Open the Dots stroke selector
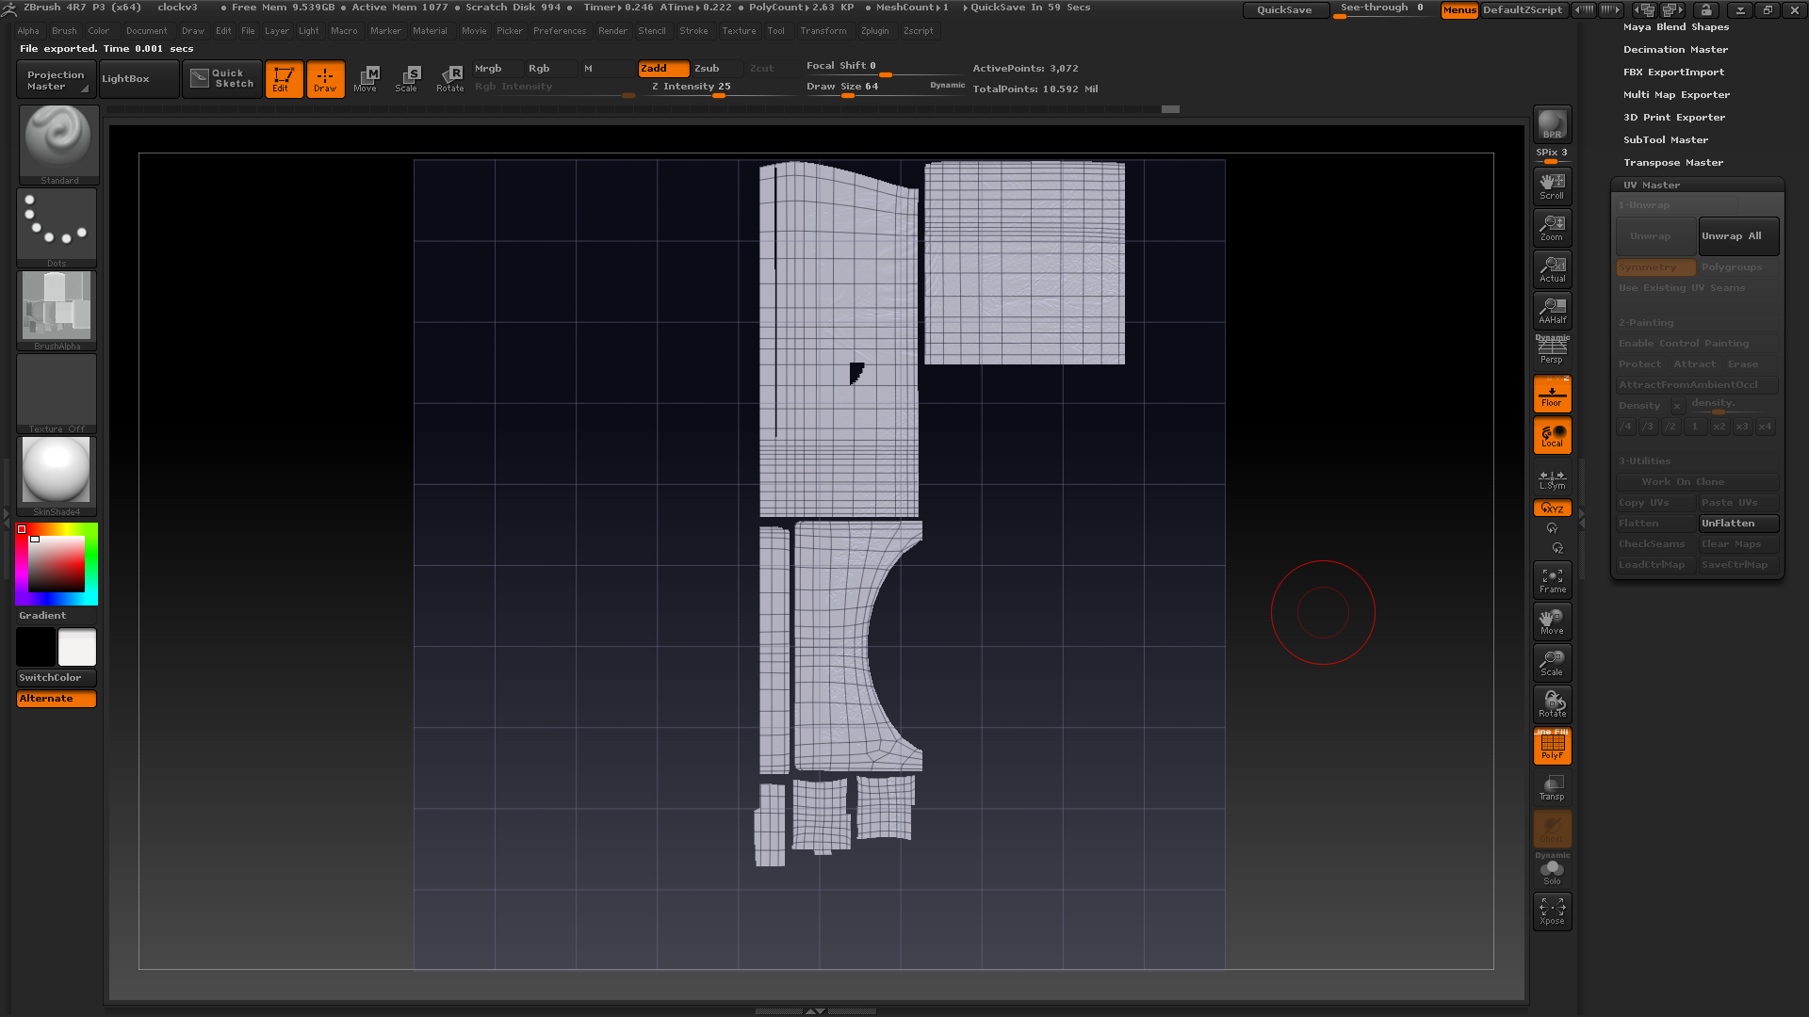 (x=57, y=228)
